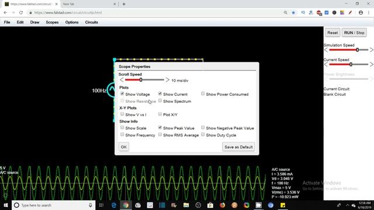This screenshot has width=374, height=210.
Task: Click the Scroll Speed slider handle
Action: (141, 80)
